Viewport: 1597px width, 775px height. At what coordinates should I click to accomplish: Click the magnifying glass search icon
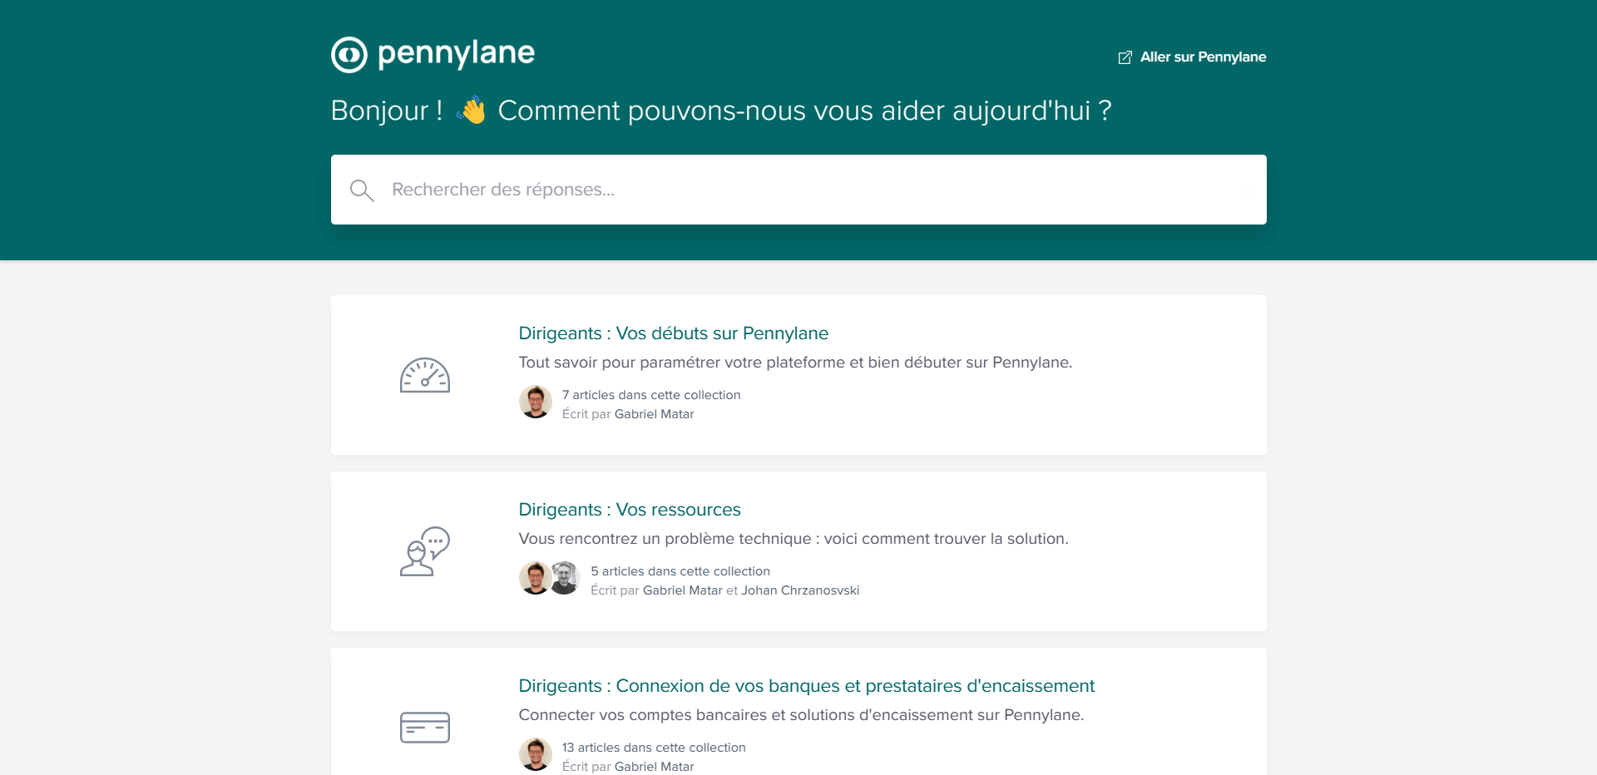coord(362,190)
